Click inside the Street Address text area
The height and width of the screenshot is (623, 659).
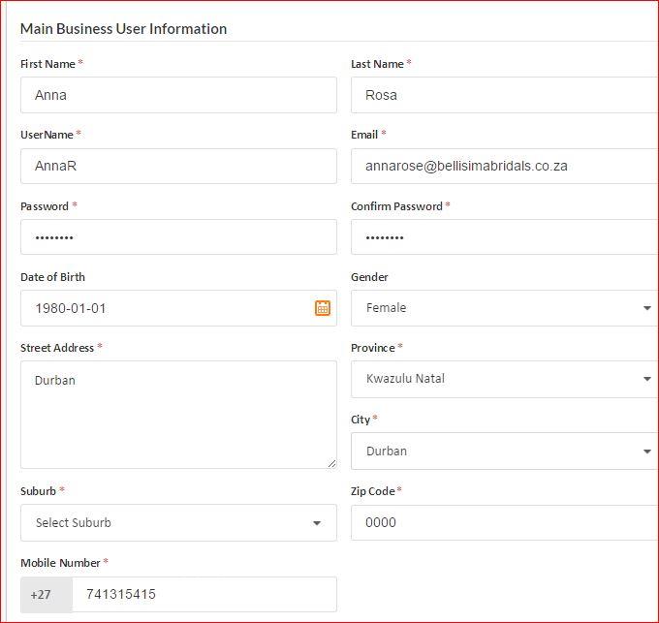tap(178, 415)
